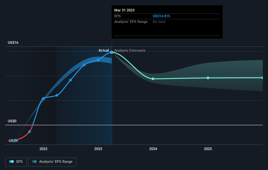Click the Analysts Forecasts label
This screenshot has height=170, width=268.
pyautogui.click(x=130, y=50)
